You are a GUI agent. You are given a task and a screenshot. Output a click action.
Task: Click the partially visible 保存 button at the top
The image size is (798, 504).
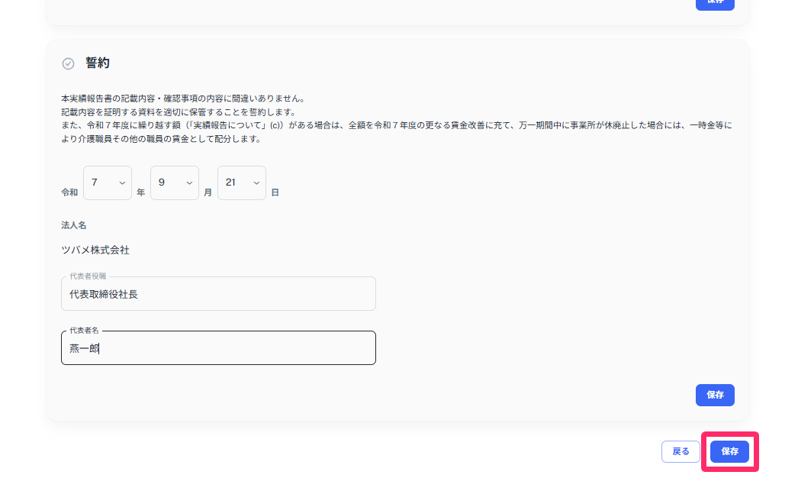[x=715, y=4]
